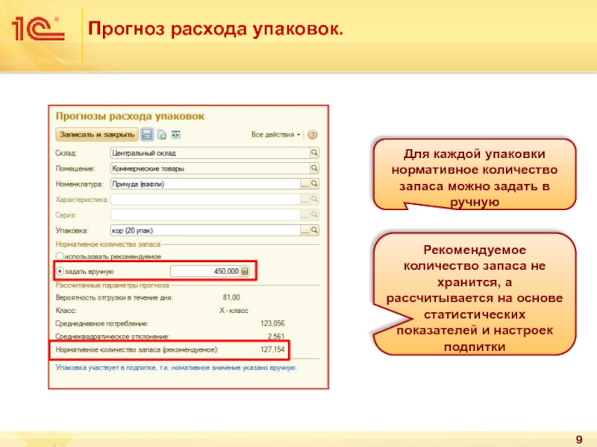Click the label 'Среднедневное потребление:'
The width and height of the screenshot is (597, 447).
[102, 323]
